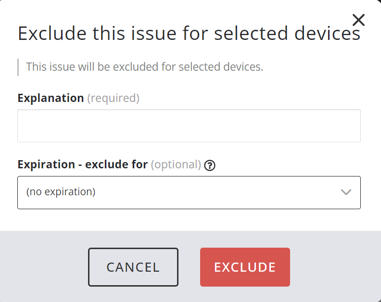The width and height of the screenshot is (381, 302).
Task: Click the gray '(required)' hint text
Action: tap(113, 98)
